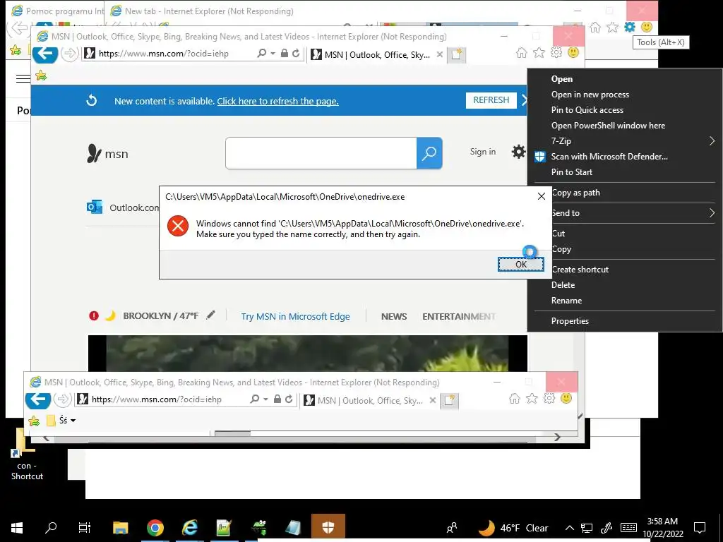
Task: Close the MSN tab in middle window
Action: click(439, 54)
